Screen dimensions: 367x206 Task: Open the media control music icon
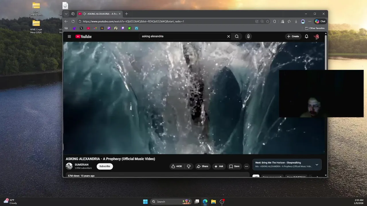point(282,21)
